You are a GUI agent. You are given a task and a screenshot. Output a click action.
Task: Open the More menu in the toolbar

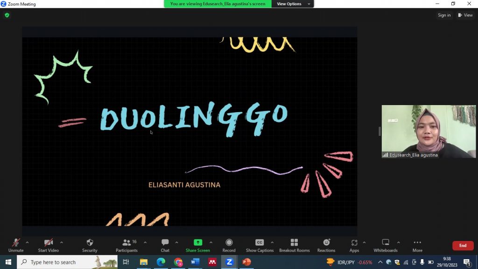coord(417,243)
